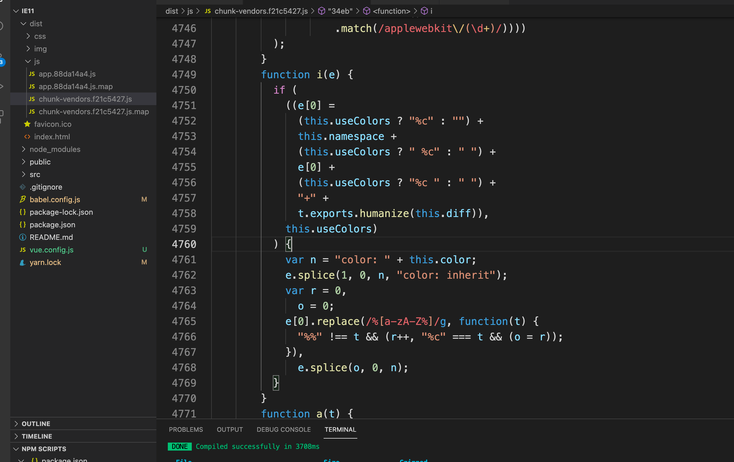Select chunk-vendors.f21c5427.js.map in the explorer
The height and width of the screenshot is (462, 734).
click(94, 111)
